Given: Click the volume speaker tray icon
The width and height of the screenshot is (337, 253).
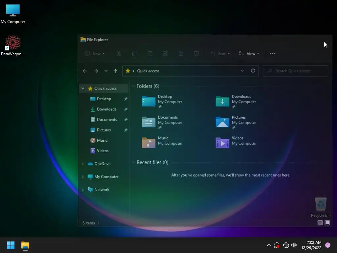Looking at the screenshot, I should coord(294,245).
